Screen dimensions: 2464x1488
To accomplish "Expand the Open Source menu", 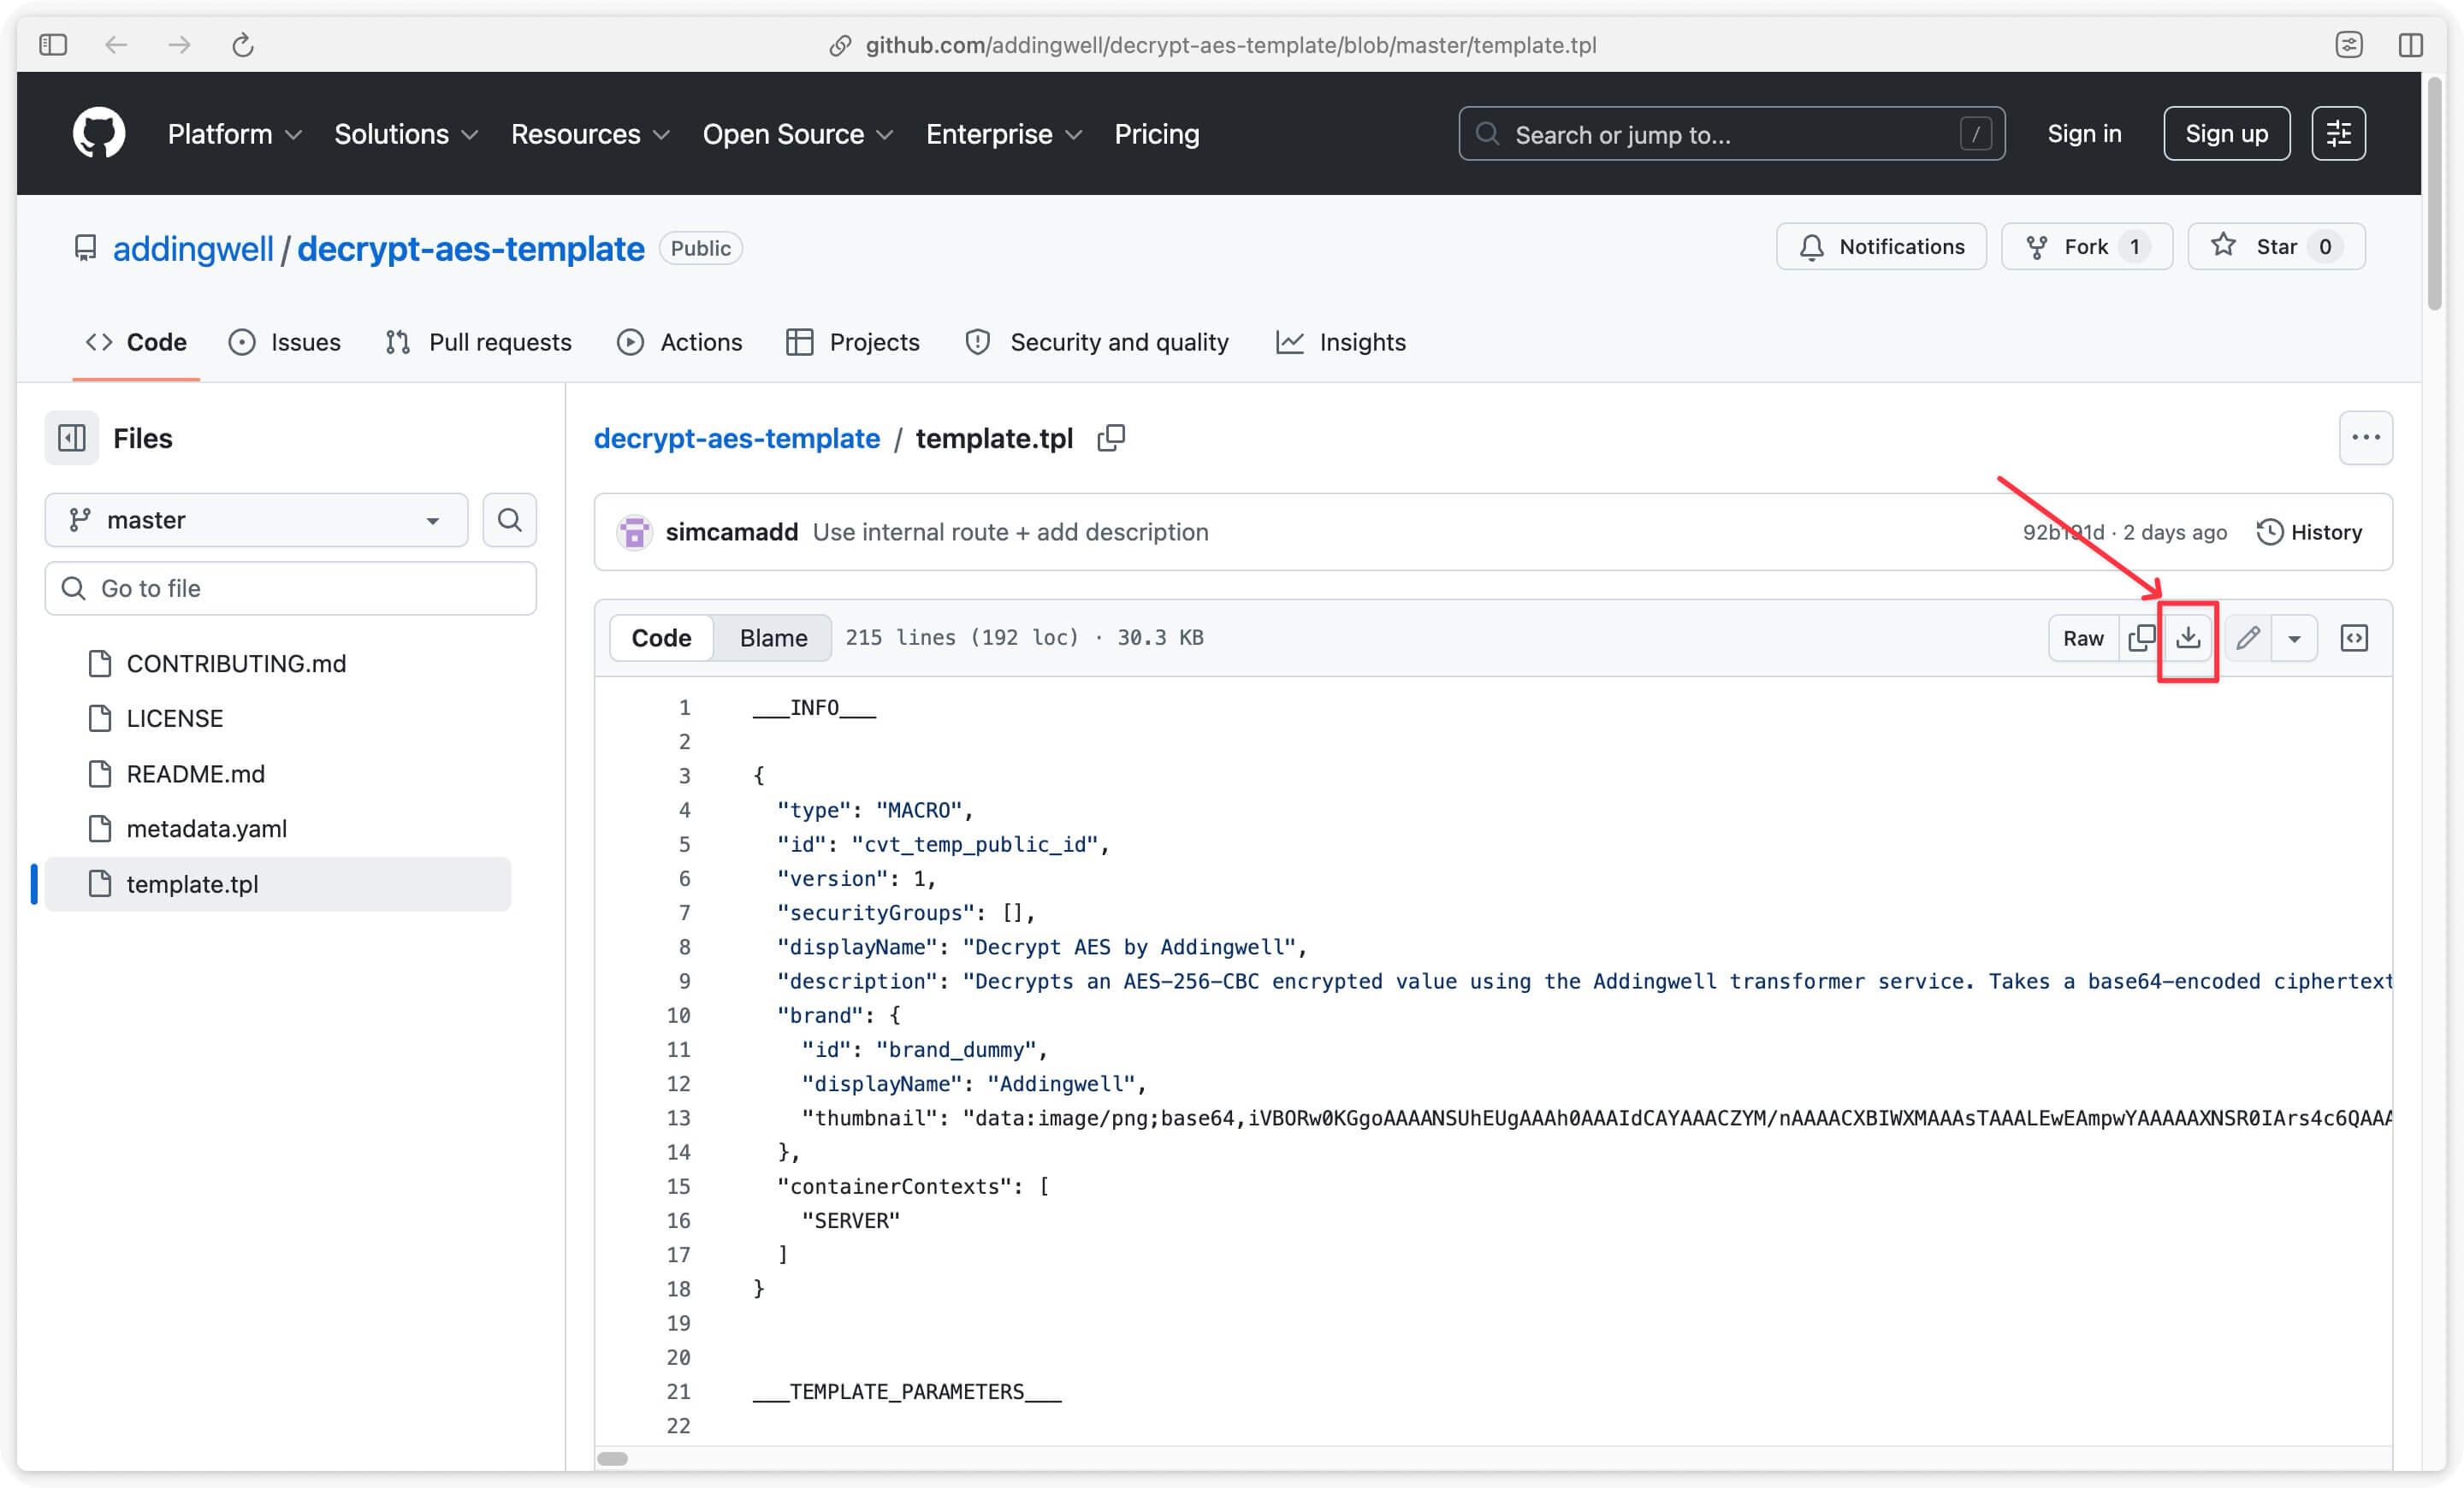I will (x=798, y=134).
